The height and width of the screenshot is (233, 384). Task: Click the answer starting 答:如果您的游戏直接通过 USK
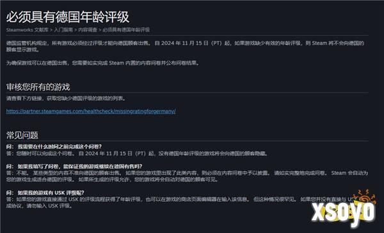pos(181,202)
